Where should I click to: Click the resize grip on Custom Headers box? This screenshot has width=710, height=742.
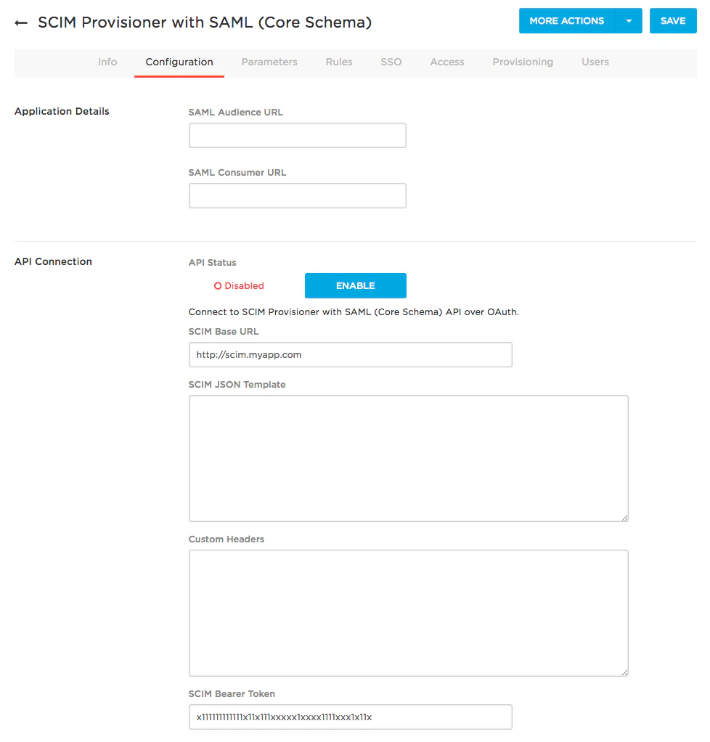coord(624,672)
